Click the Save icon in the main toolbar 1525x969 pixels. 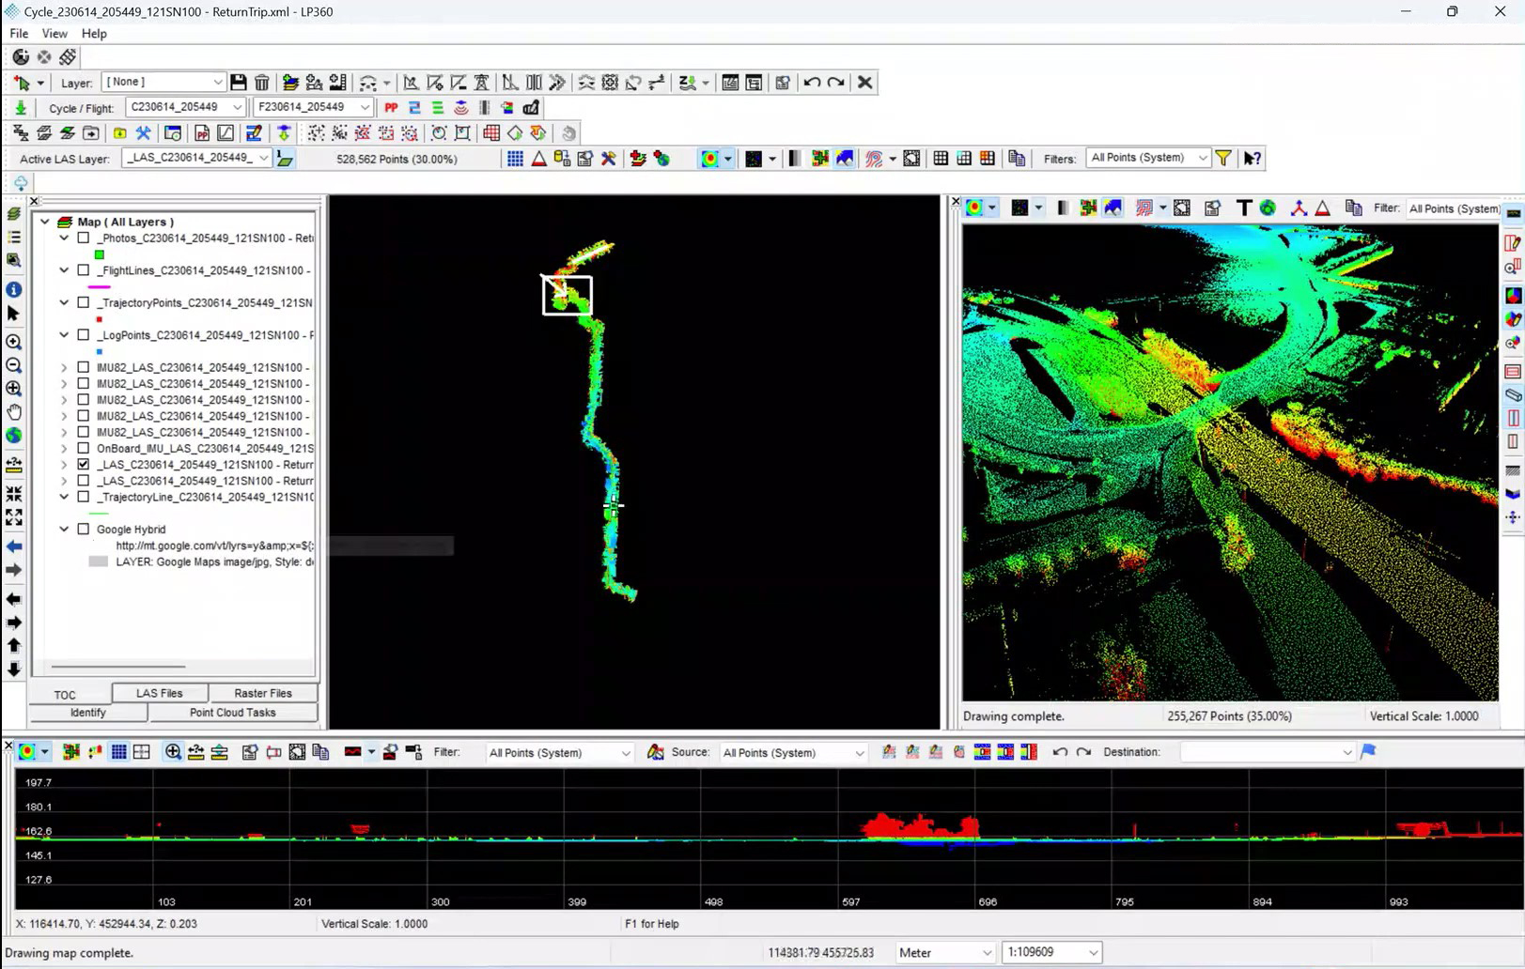238,83
